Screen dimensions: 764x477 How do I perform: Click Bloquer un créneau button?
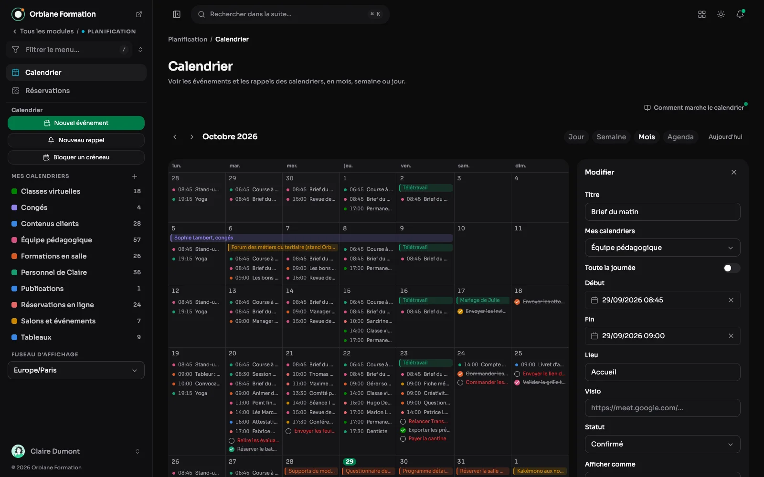click(x=76, y=157)
